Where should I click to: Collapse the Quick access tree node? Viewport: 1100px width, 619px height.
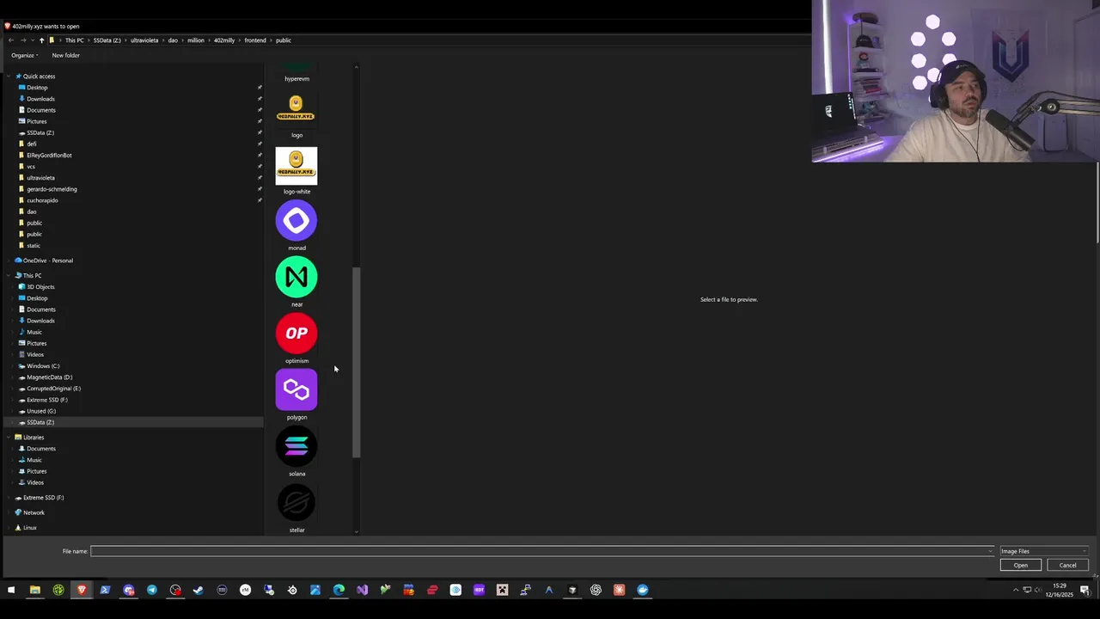coord(9,77)
